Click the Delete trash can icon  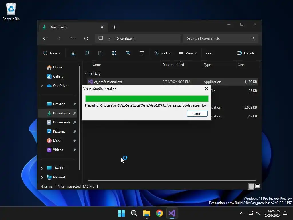tap(142, 53)
